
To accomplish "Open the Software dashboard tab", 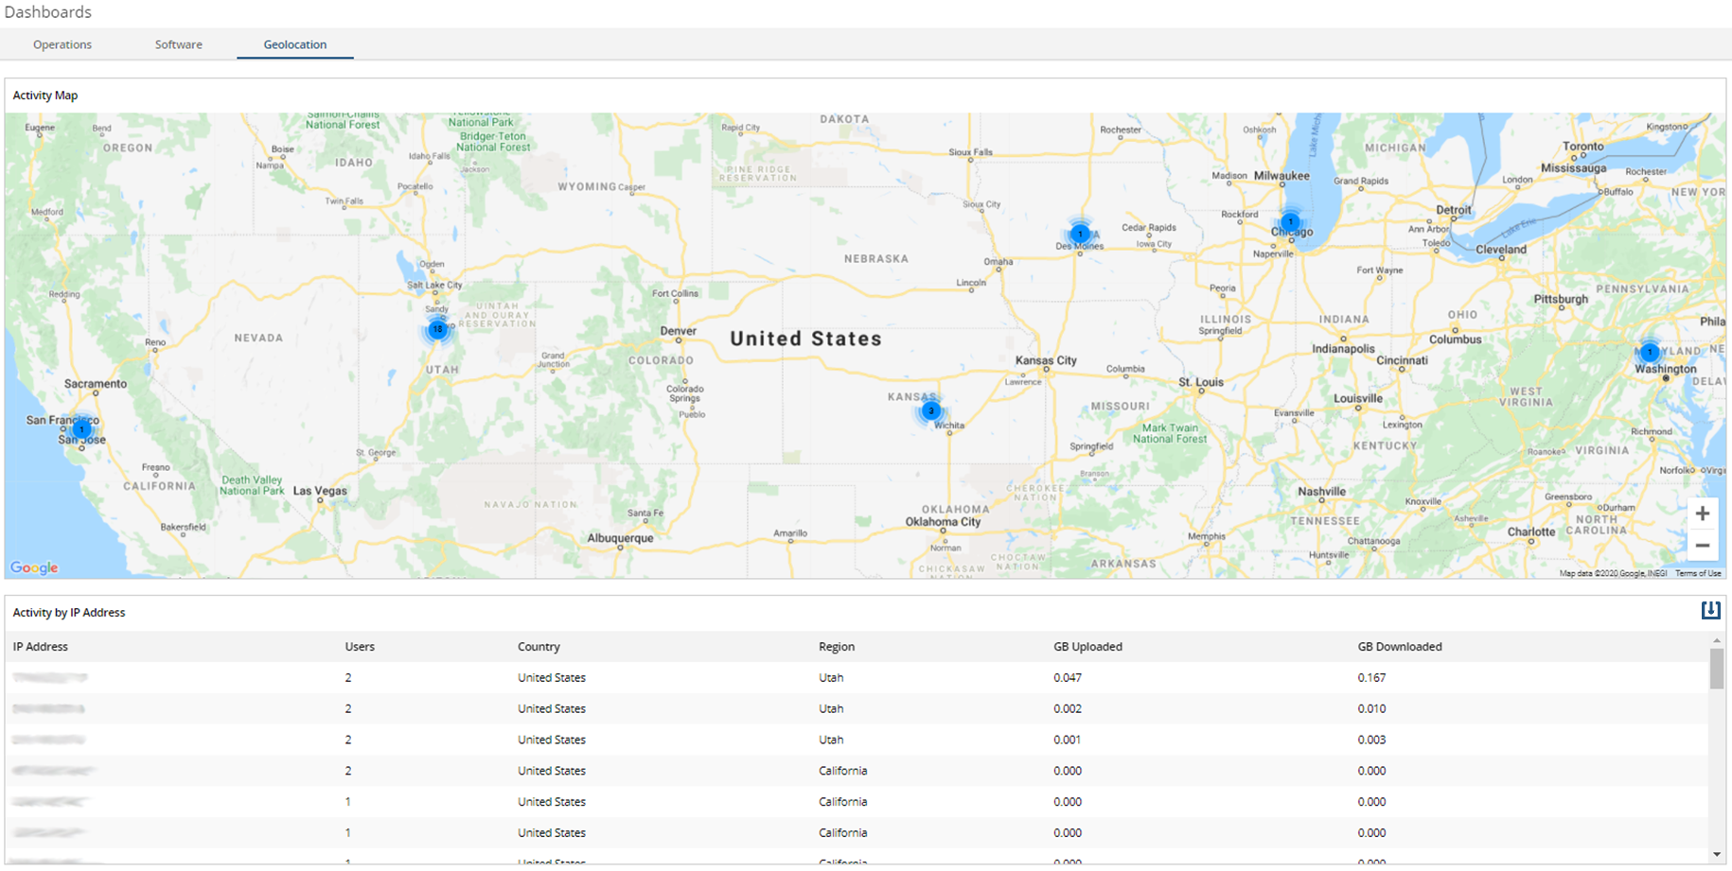I will tap(178, 44).
